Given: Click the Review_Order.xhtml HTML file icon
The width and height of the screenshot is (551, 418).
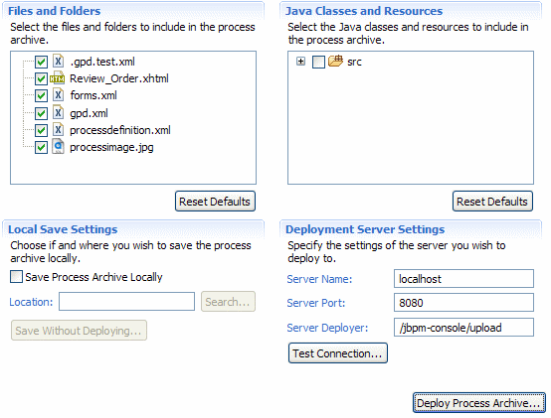Looking at the screenshot, I should pyautogui.click(x=57, y=78).
